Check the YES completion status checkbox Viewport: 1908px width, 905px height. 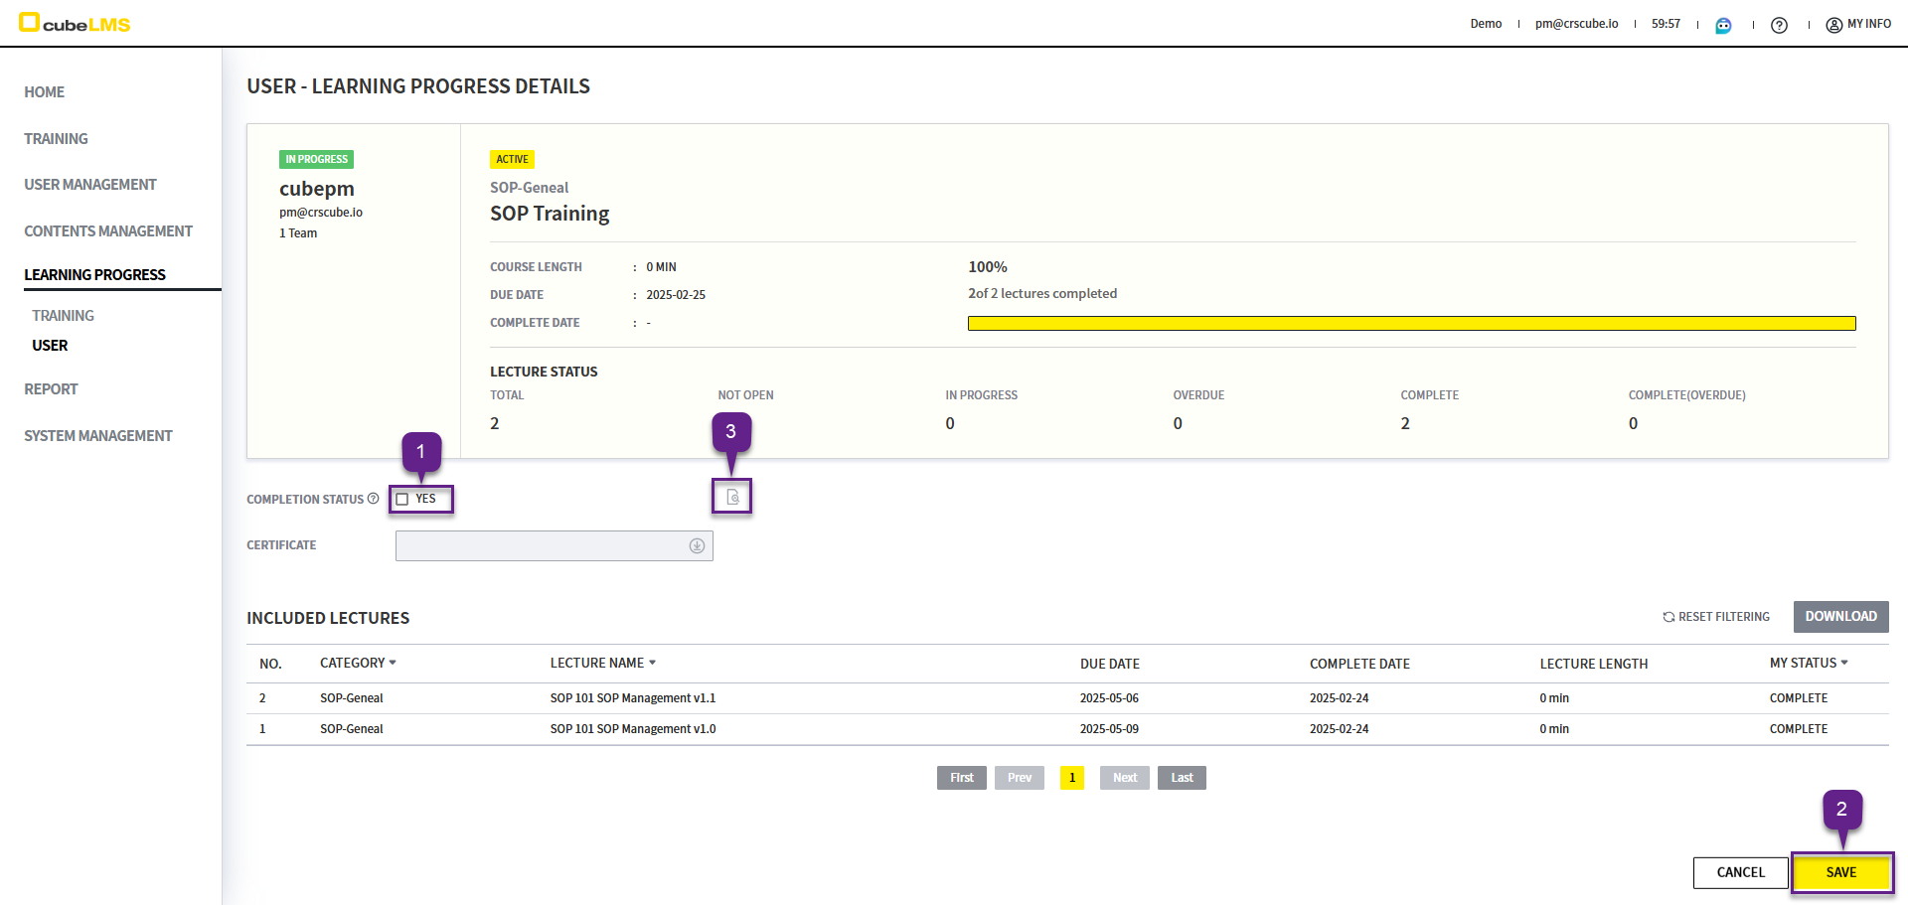402,499
